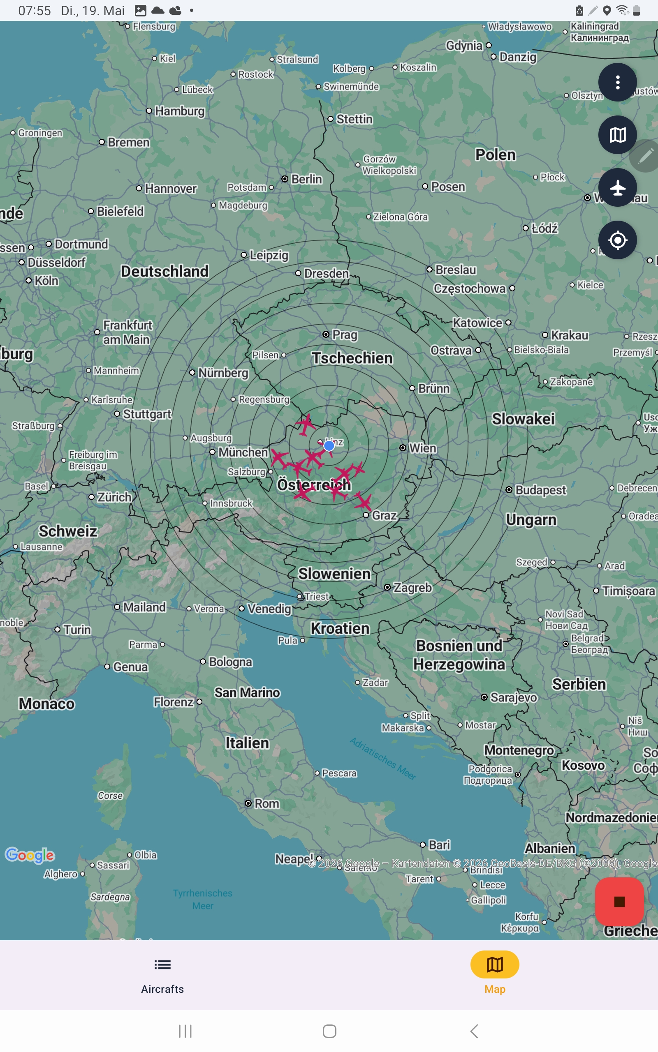Tap the Wi-Fi status icon
Screen dimensions: 658x1052
point(623,10)
